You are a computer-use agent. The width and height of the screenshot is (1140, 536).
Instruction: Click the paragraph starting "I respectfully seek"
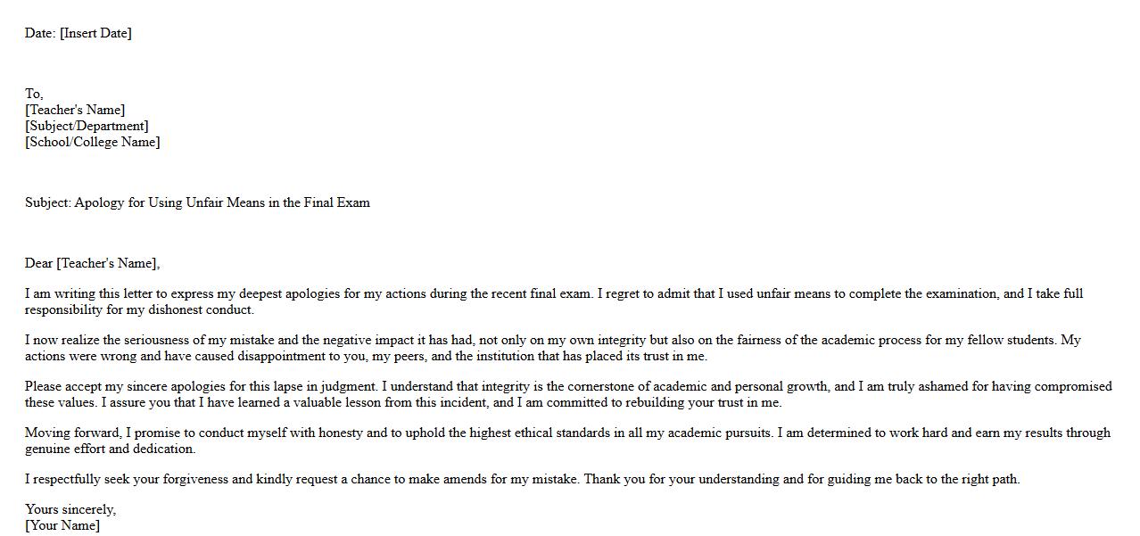click(522, 479)
